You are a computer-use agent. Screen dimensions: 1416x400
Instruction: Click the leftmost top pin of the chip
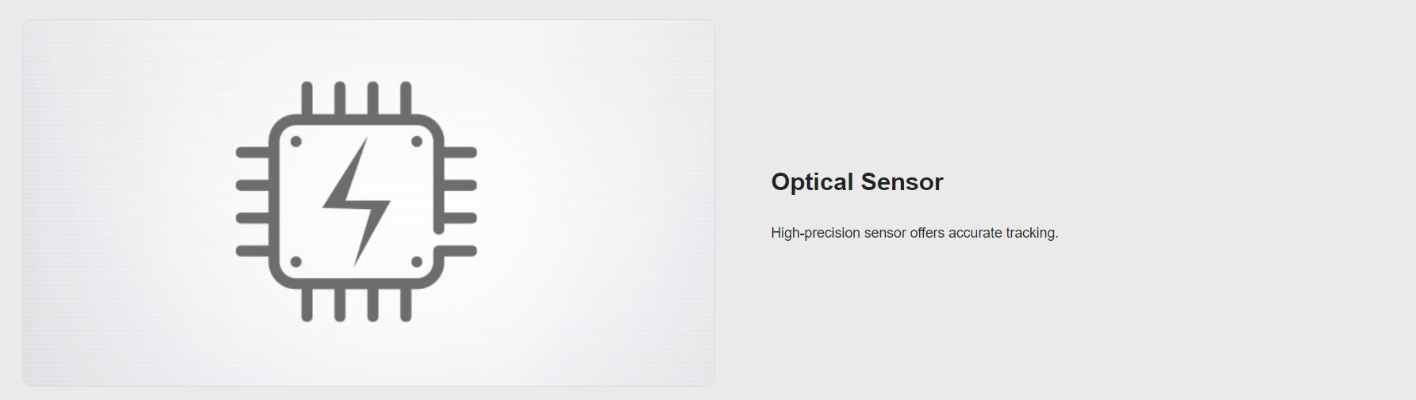click(307, 97)
